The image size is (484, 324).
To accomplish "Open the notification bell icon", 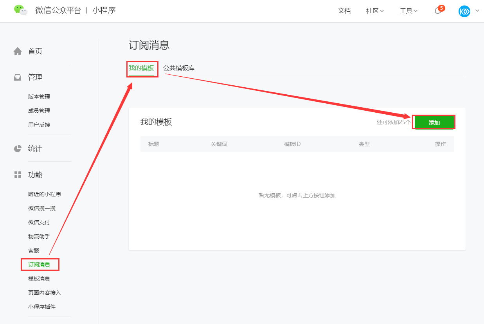I will pyautogui.click(x=438, y=11).
